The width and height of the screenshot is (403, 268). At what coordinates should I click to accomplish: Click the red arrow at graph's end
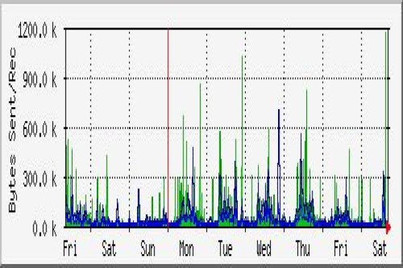click(x=388, y=228)
